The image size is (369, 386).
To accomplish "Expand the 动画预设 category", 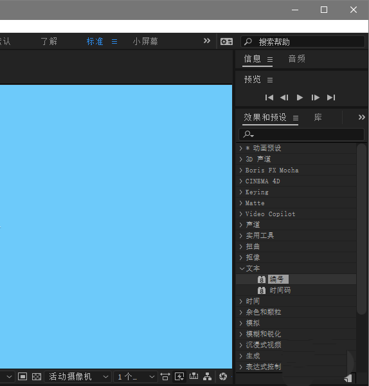I will point(241,148).
